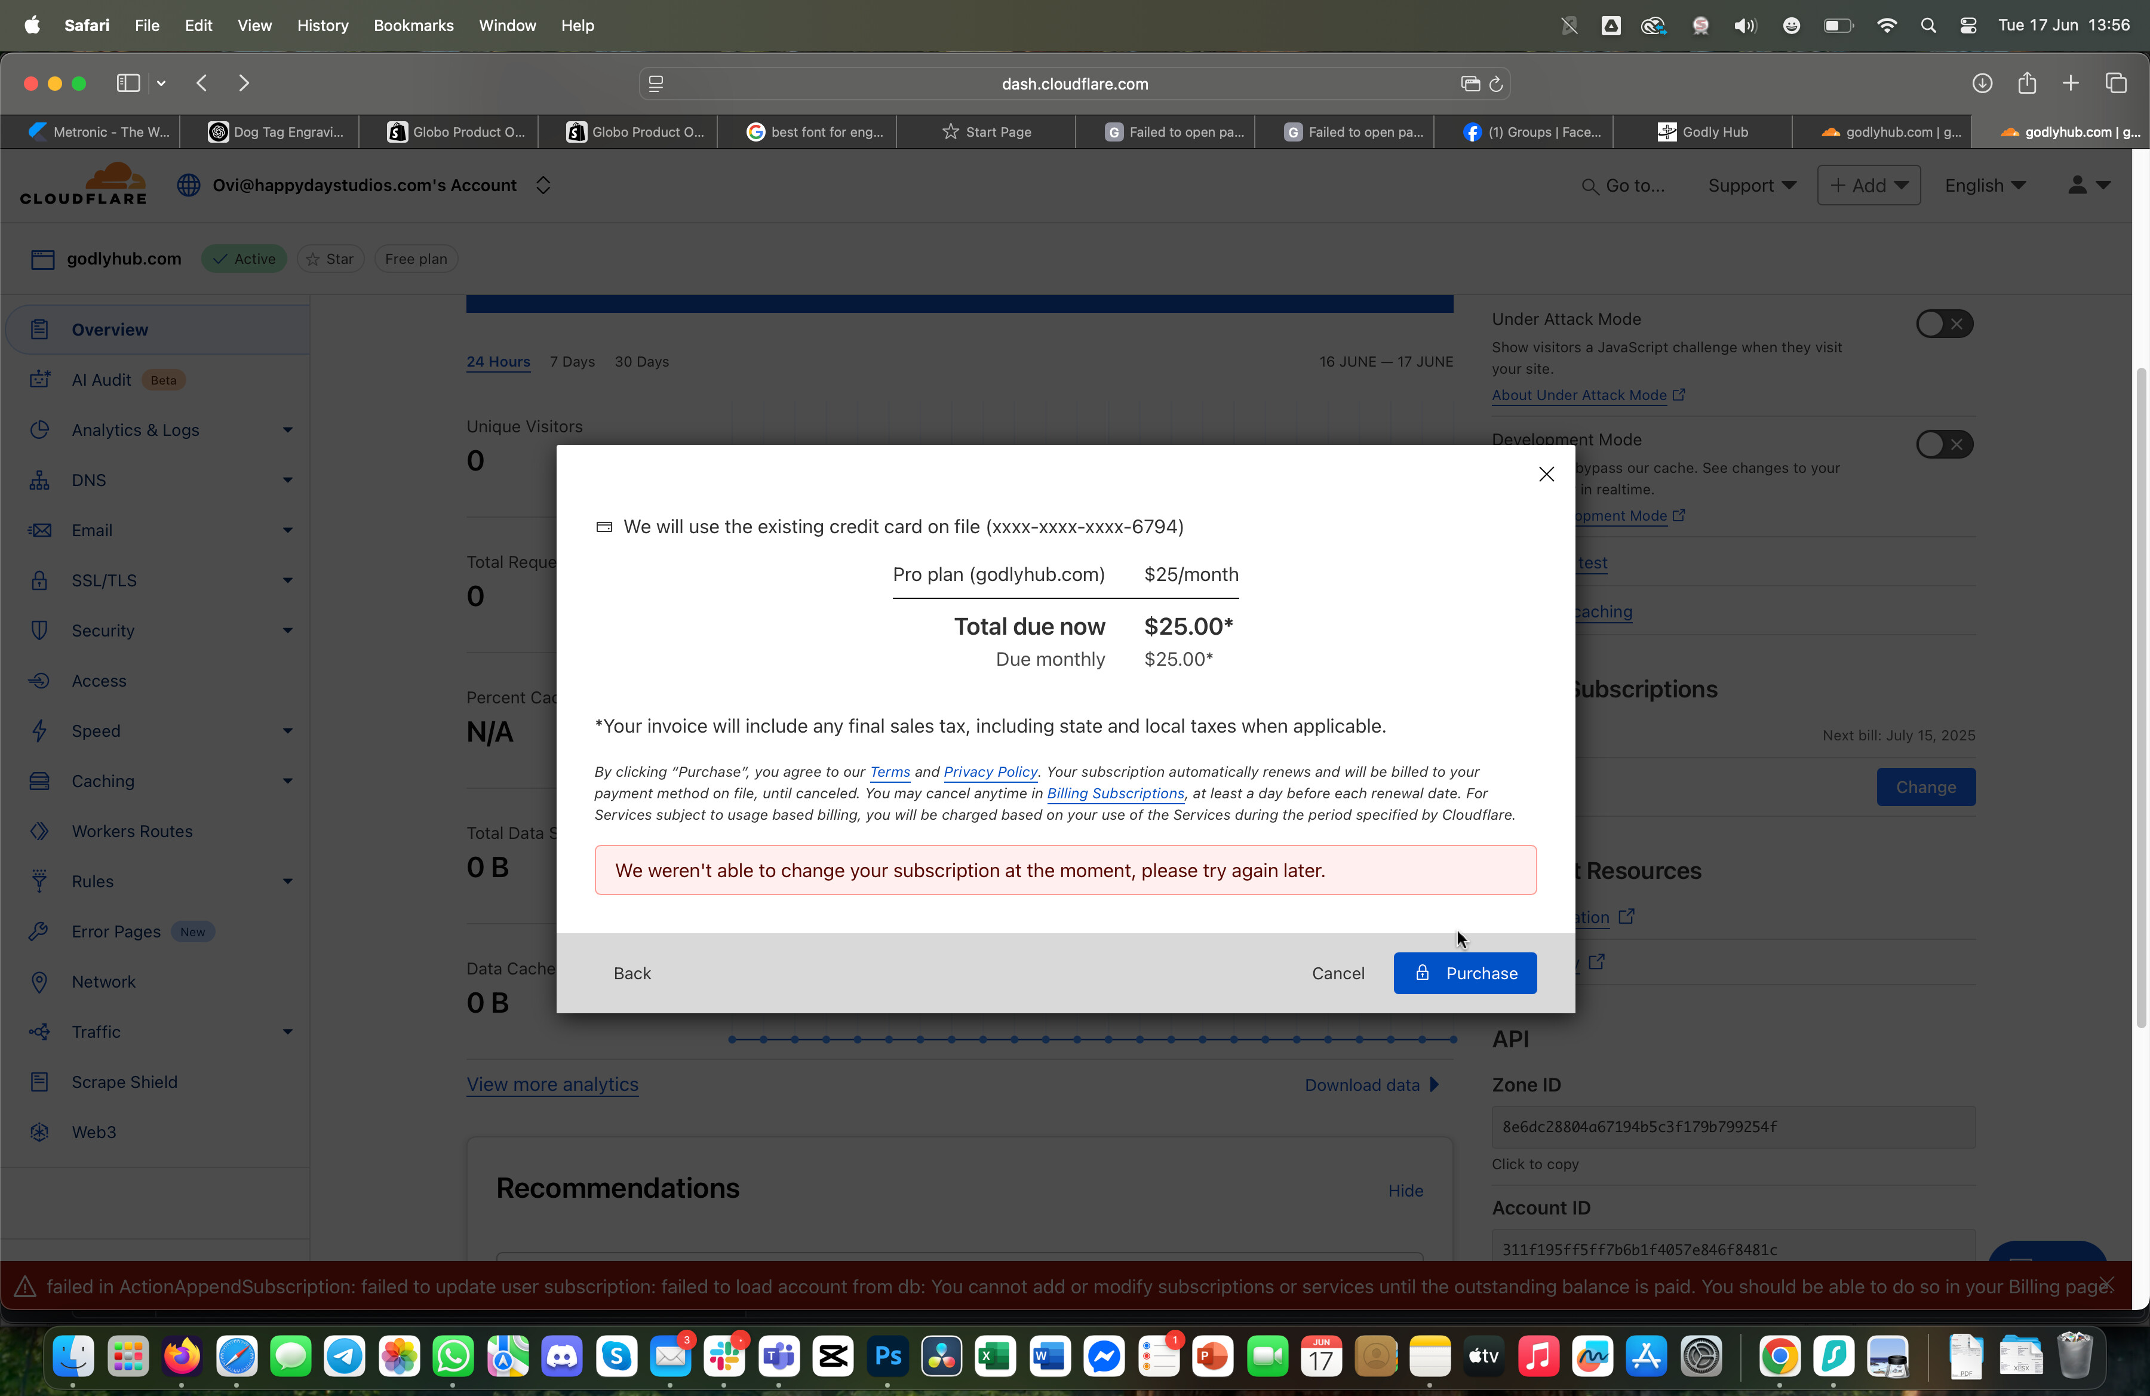Screen dimensions: 2150x1396
Task: Click the Email sidebar icon
Action: 39,530
